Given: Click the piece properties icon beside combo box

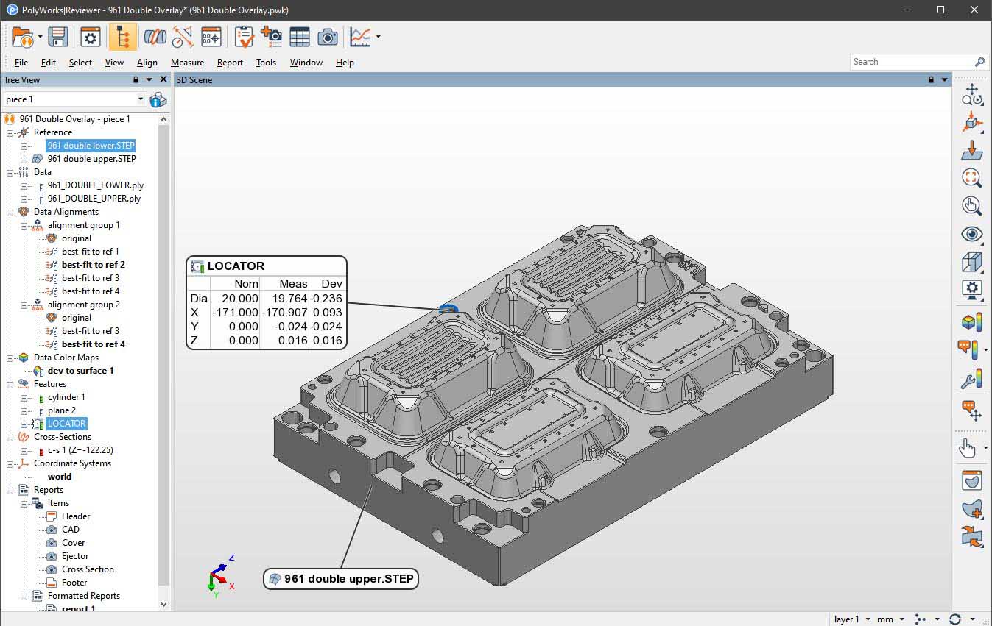Looking at the screenshot, I should tap(158, 99).
